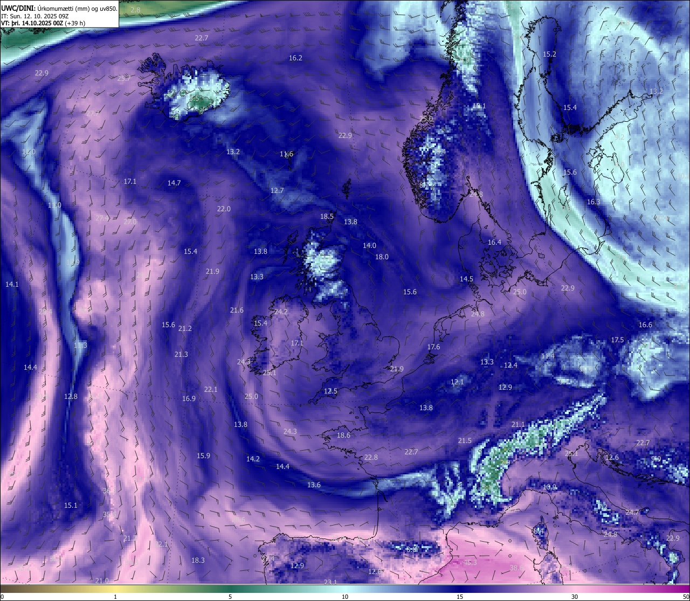The image size is (690, 601).
Task: Click the 18.5 value north of Scotland
Action: (x=327, y=217)
